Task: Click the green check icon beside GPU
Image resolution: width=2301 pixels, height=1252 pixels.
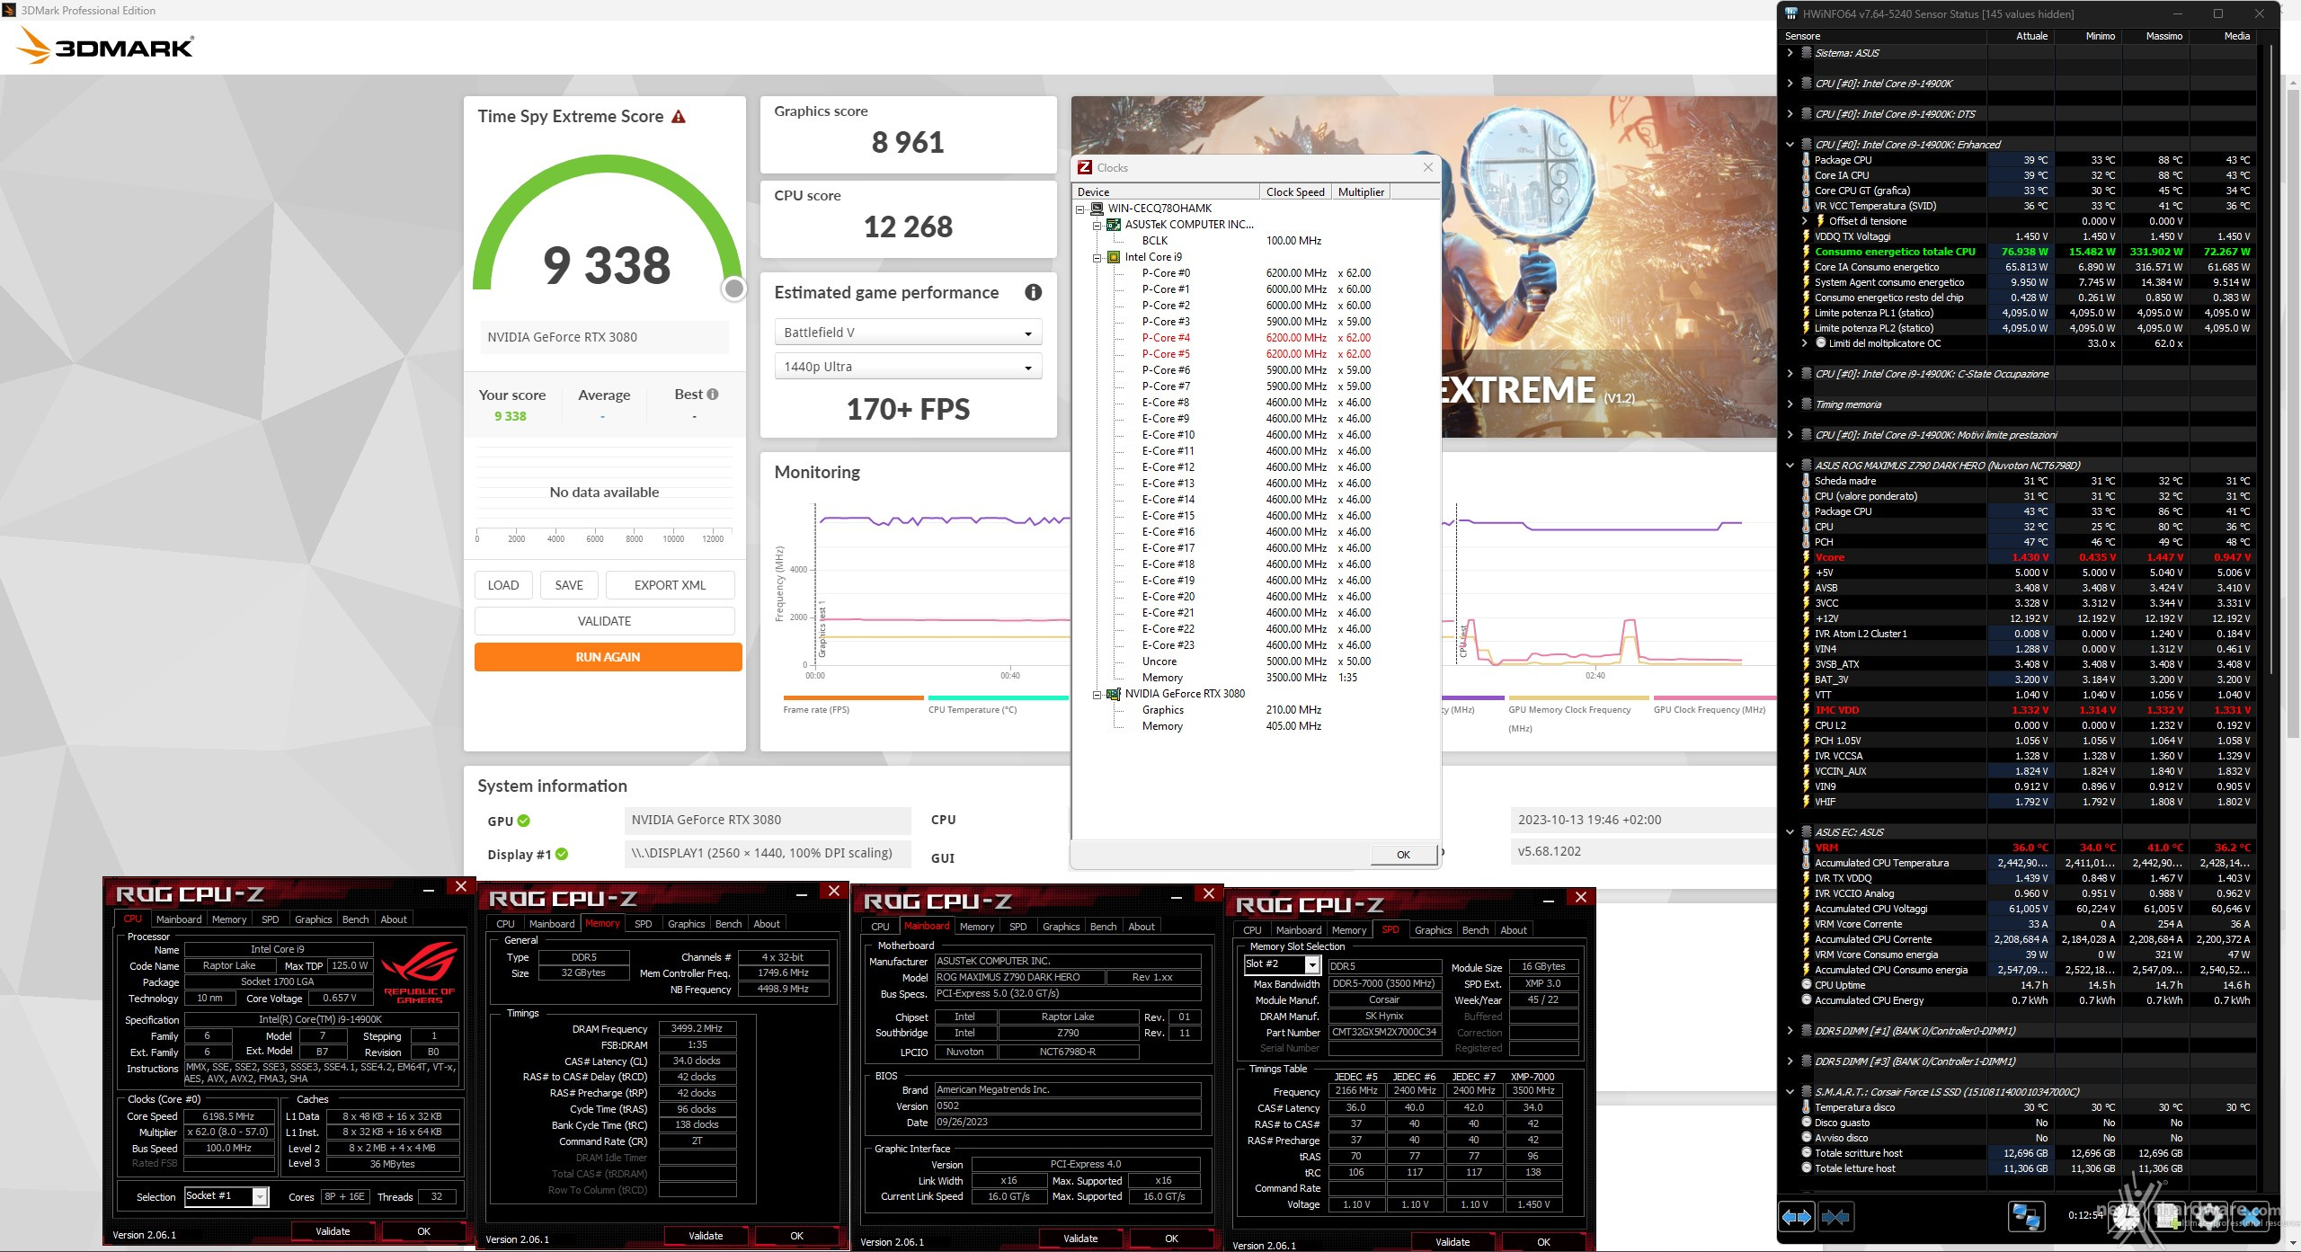Action: (x=524, y=821)
